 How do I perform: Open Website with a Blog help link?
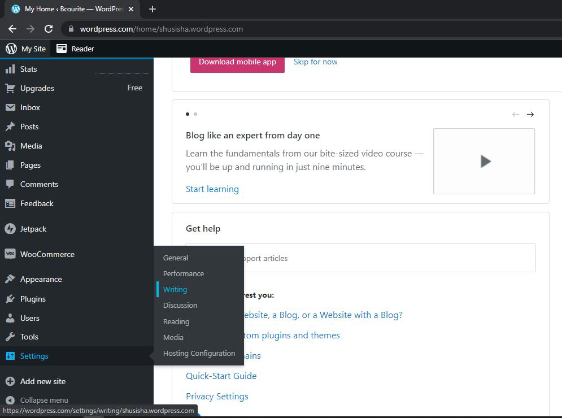point(323,315)
